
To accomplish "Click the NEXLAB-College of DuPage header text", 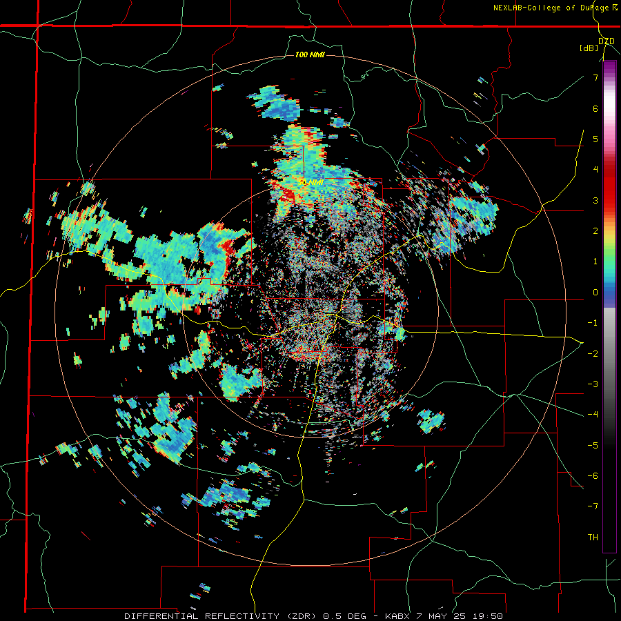I will (x=551, y=8).
